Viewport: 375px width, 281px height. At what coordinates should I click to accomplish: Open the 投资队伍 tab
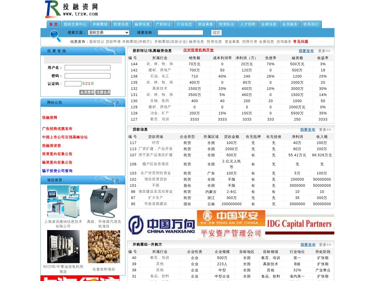coord(226,24)
